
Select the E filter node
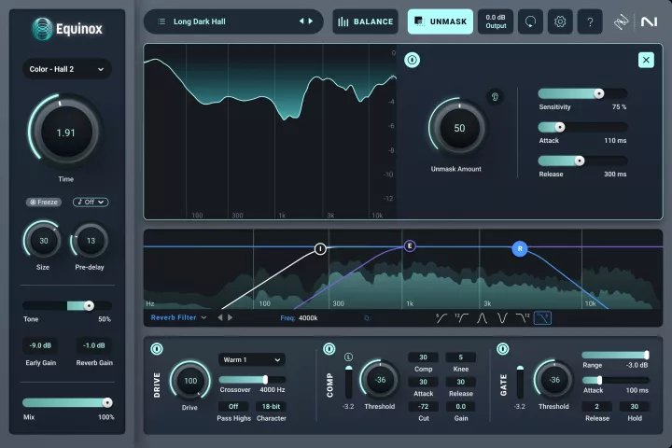point(410,246)
